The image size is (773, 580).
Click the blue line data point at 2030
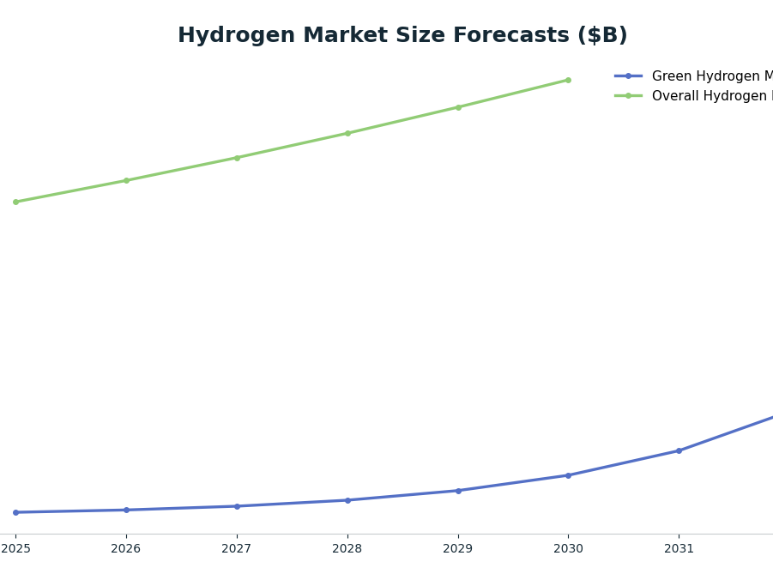569,475
